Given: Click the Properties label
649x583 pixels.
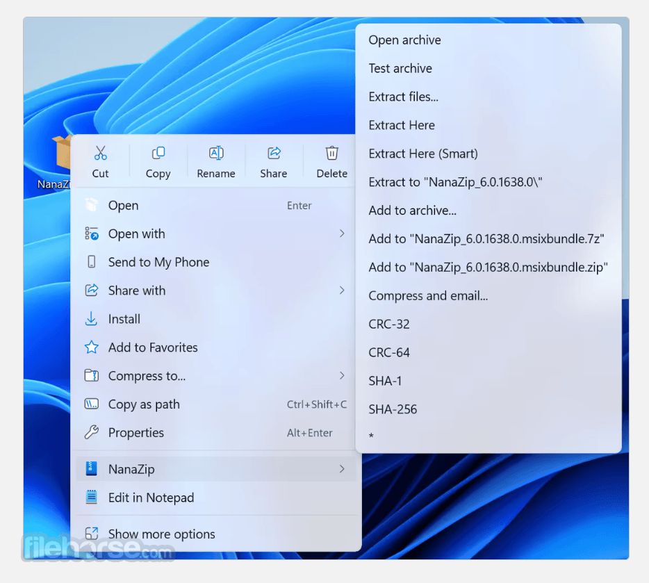Looking at the screenshot, I should pyautogui.click(x=136, y=433).
